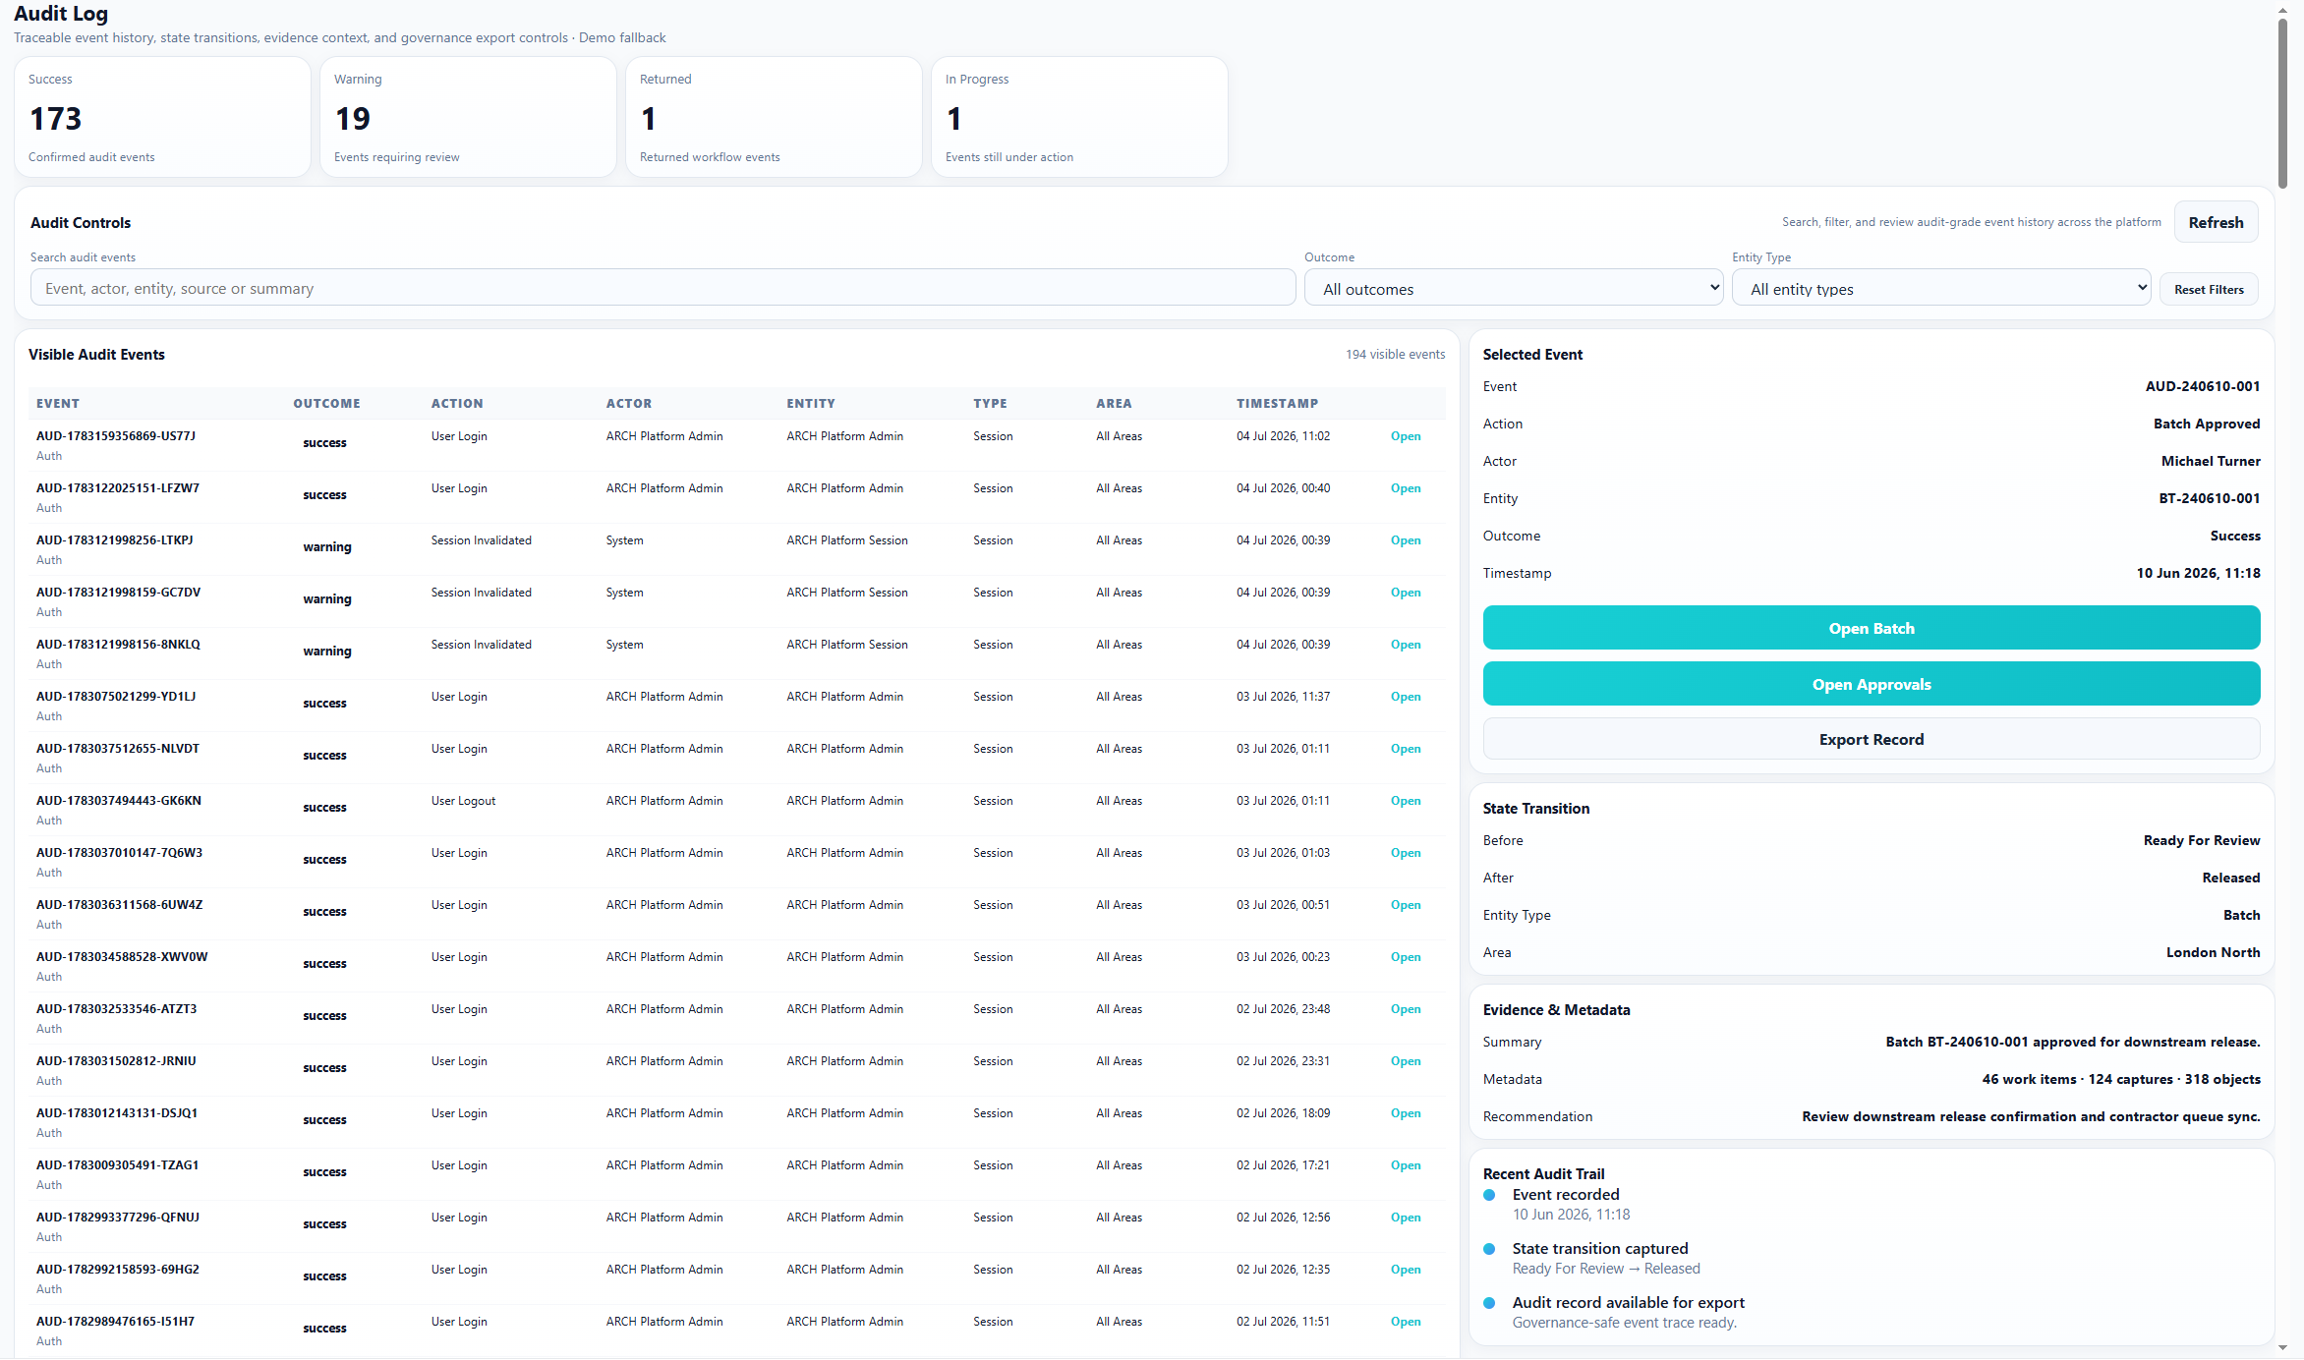
Task: Click timestamp '04 Jul 2026, 11:02'
Action: [x=1283, y=436]
